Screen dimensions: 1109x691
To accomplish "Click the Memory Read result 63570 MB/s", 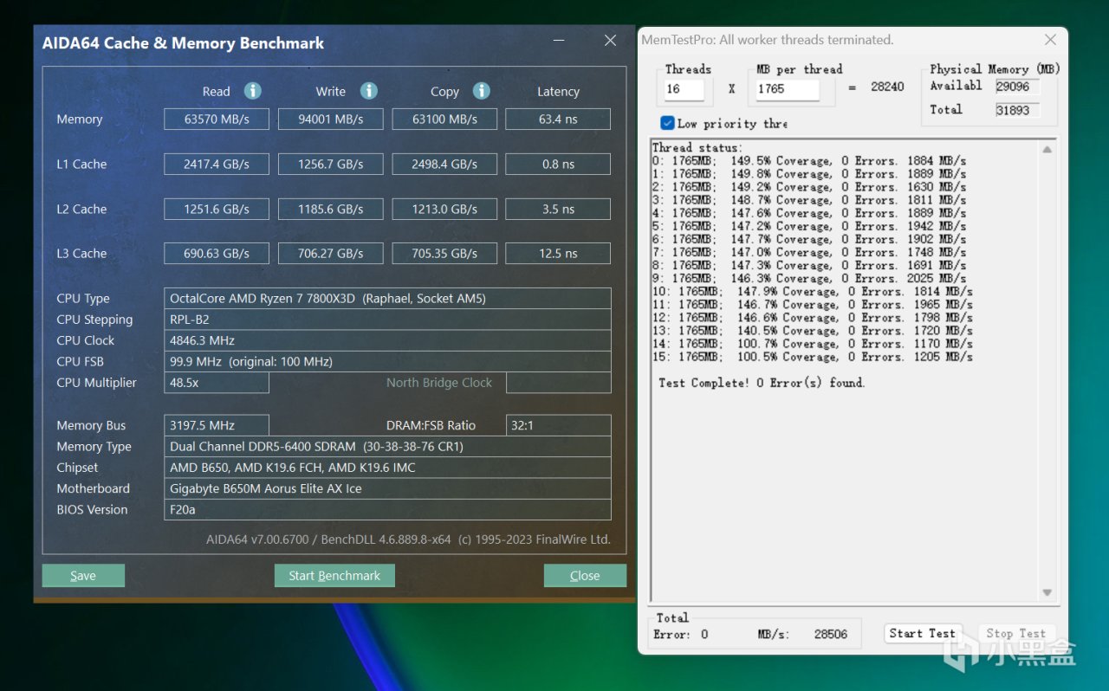I will [217, 119].
